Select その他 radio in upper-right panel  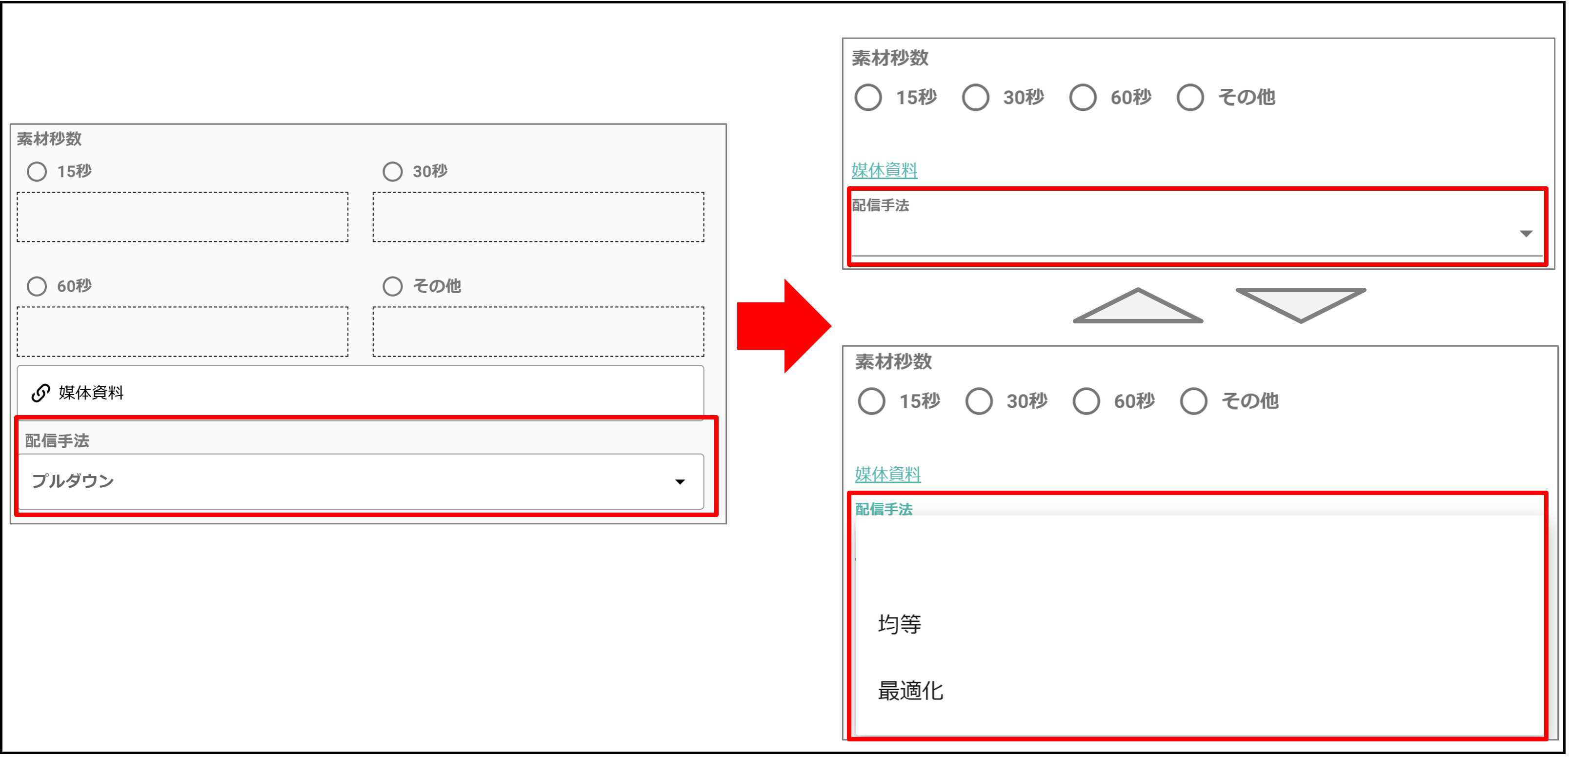[1190, 98]
